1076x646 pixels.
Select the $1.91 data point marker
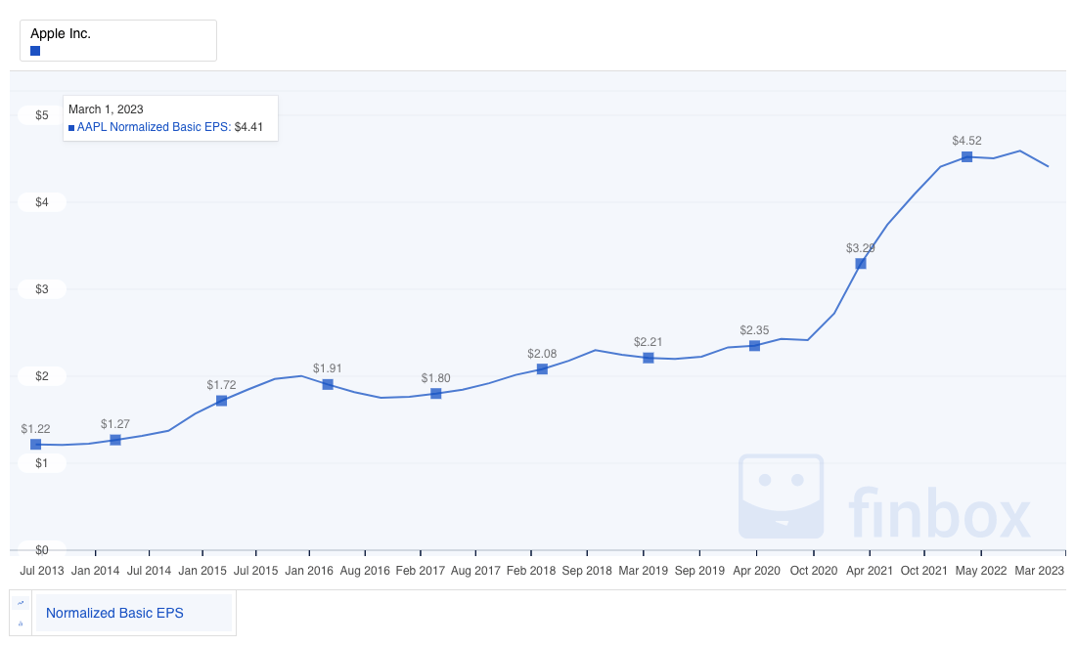point(328,384)
